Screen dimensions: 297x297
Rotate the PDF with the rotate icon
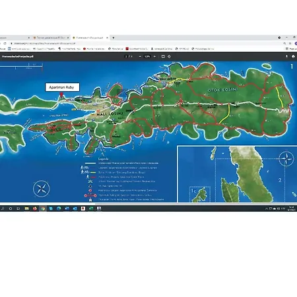(x=169, y=57)
